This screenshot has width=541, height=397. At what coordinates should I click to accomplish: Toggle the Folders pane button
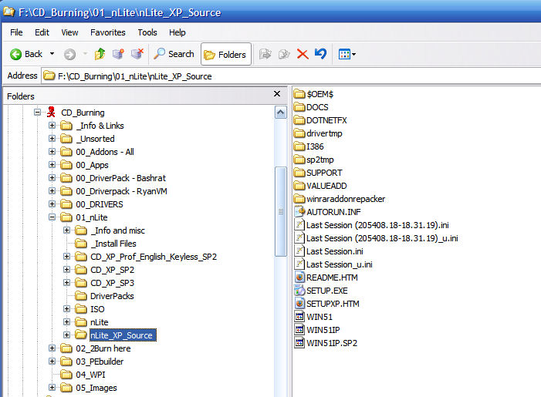[225, 54]
